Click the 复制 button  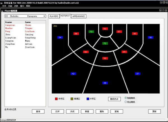pyautogui.click(x=117, y=111)
